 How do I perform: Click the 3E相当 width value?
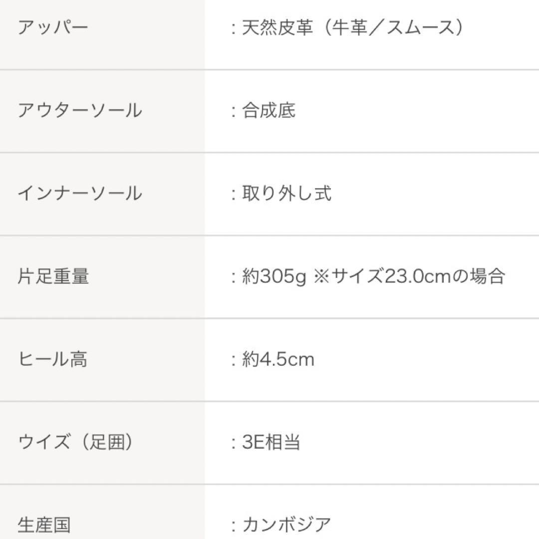[271, 442]
